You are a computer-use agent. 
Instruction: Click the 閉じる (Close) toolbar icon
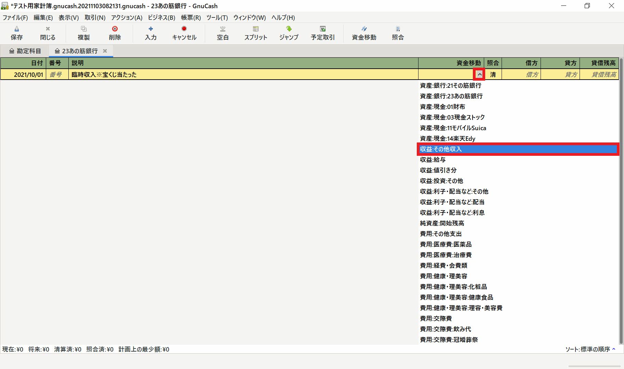pos(48,33)
